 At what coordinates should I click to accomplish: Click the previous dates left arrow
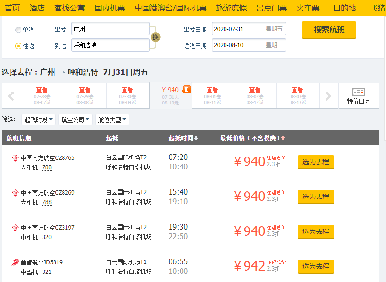[x=11, y=96]
